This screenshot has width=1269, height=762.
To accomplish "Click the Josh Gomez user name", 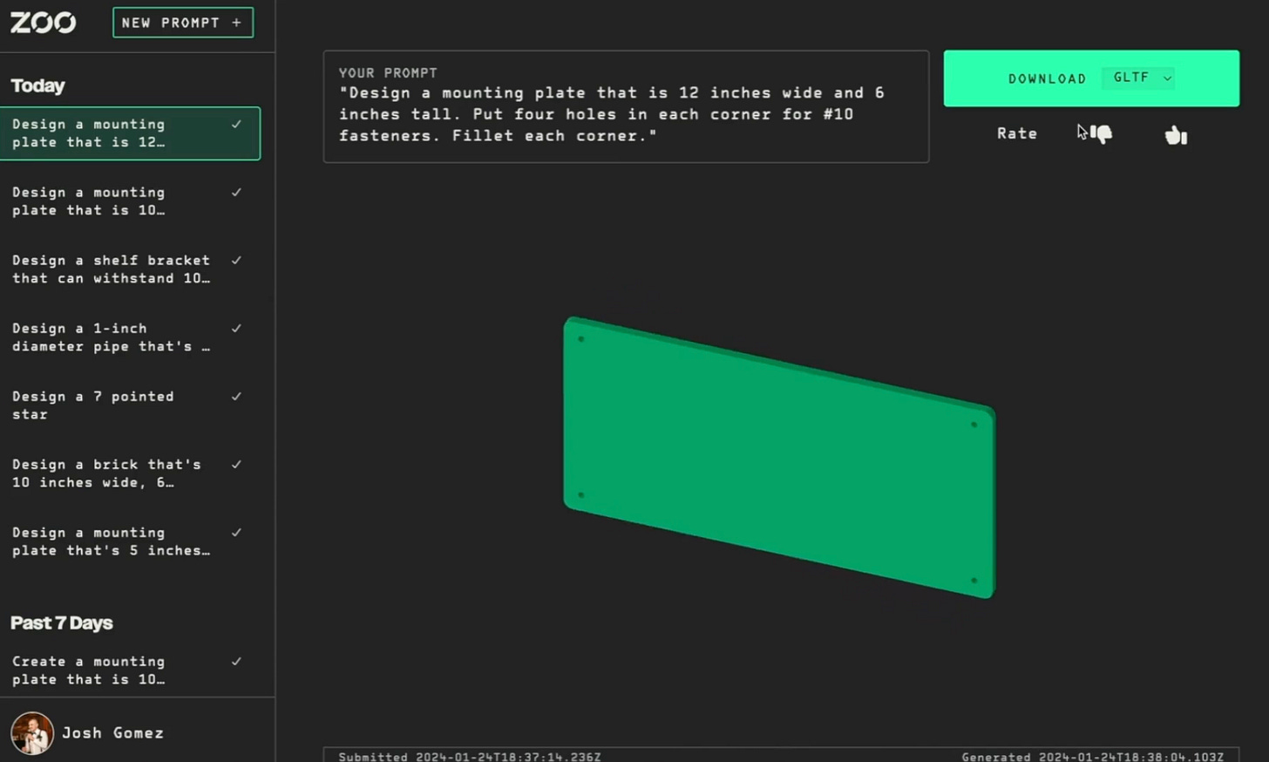I will pos(112,733).
